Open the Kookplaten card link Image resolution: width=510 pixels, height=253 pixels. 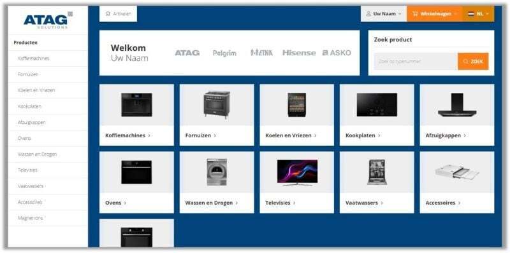(363, 135)
